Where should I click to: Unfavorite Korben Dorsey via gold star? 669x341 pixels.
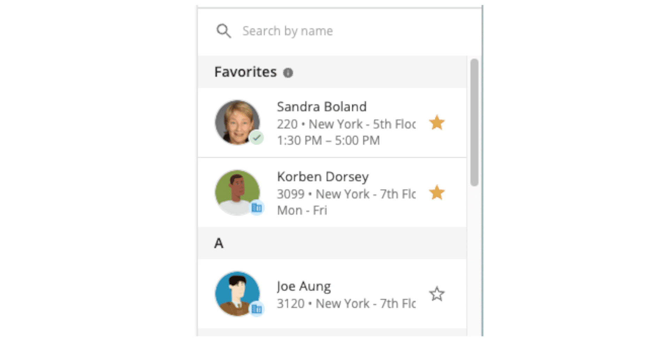pos(437,192)
